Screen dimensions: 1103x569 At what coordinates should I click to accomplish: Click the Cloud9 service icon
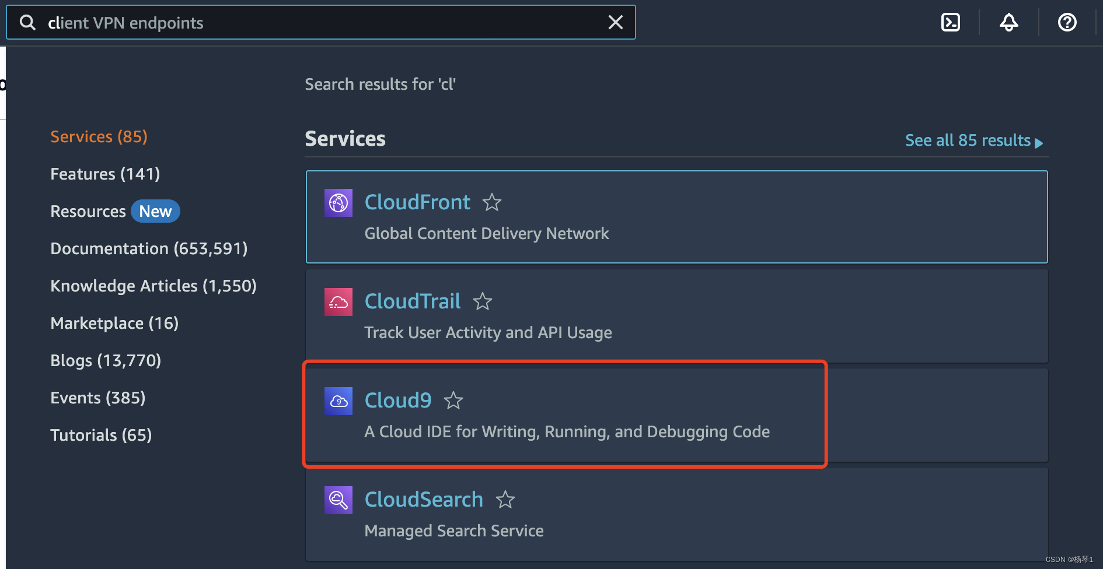(x=338, y=401)
